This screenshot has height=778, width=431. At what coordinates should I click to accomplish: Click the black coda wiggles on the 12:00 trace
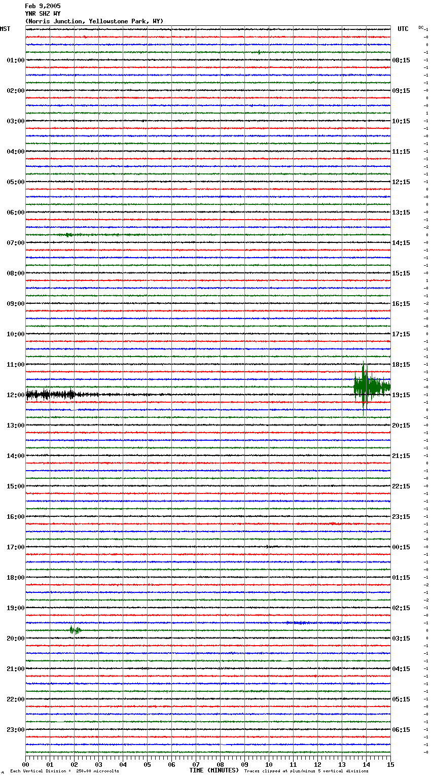(x=61, y=395)
